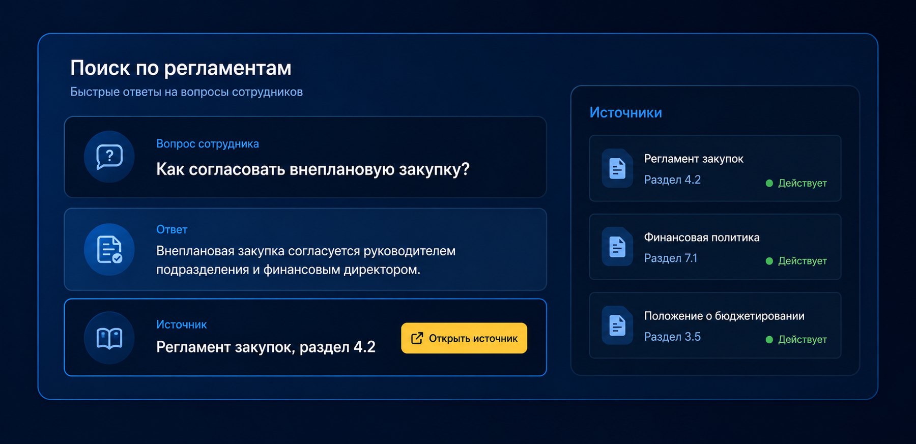Click document icon for Регламент закупок
Viewport: 916px width, 444px height.
(617, 168)
